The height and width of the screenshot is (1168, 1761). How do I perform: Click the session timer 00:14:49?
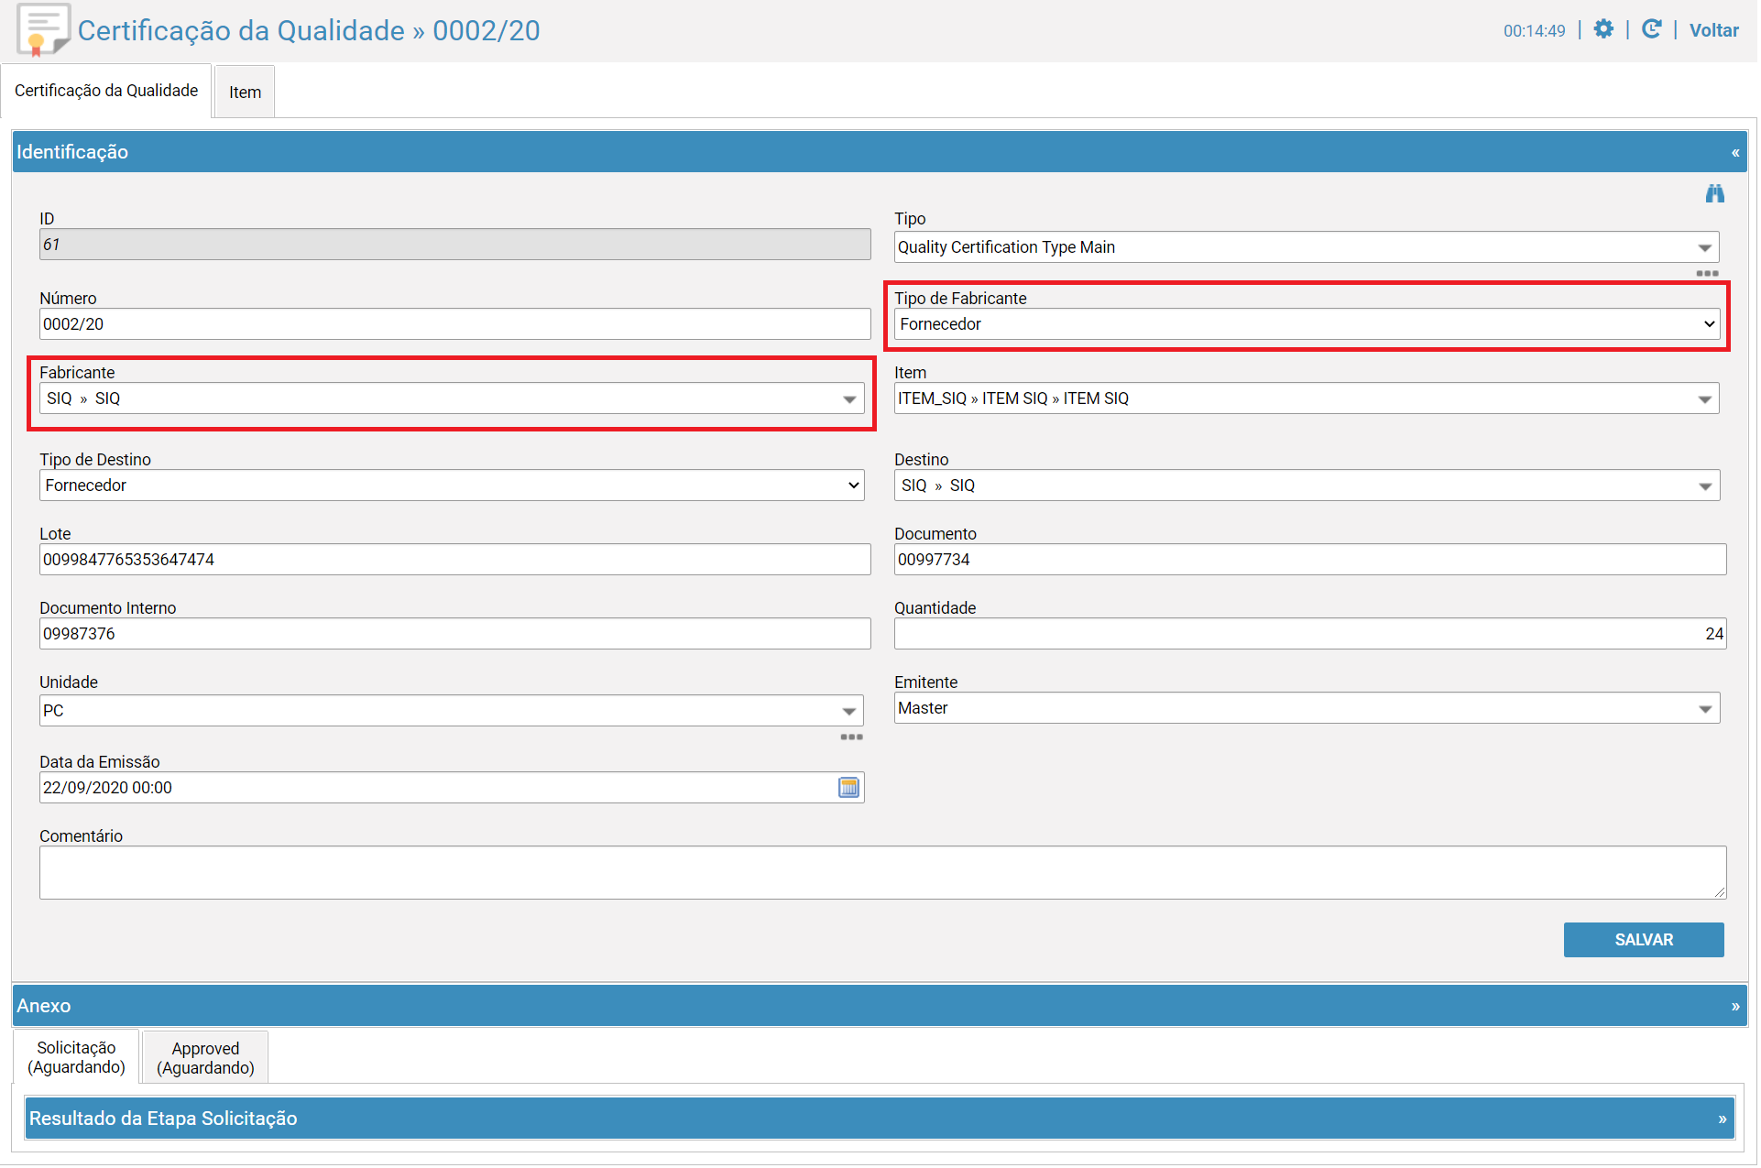point(1534,31)
